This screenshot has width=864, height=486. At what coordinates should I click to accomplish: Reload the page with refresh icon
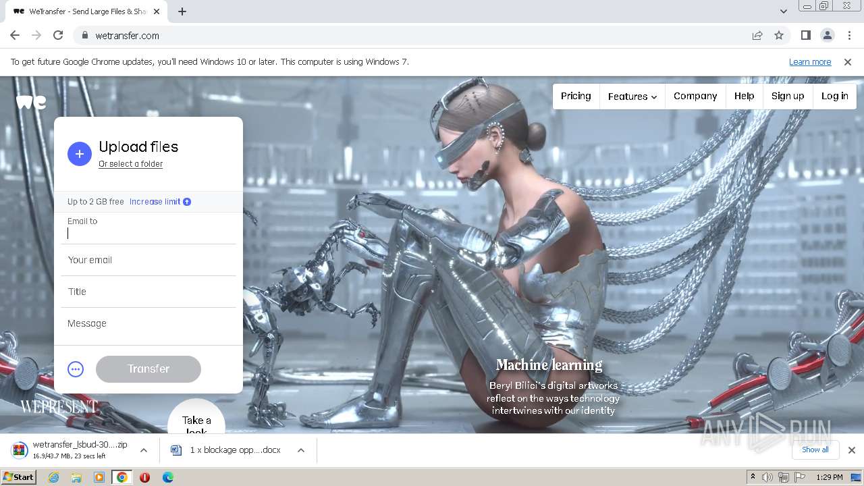coord(58,35)
